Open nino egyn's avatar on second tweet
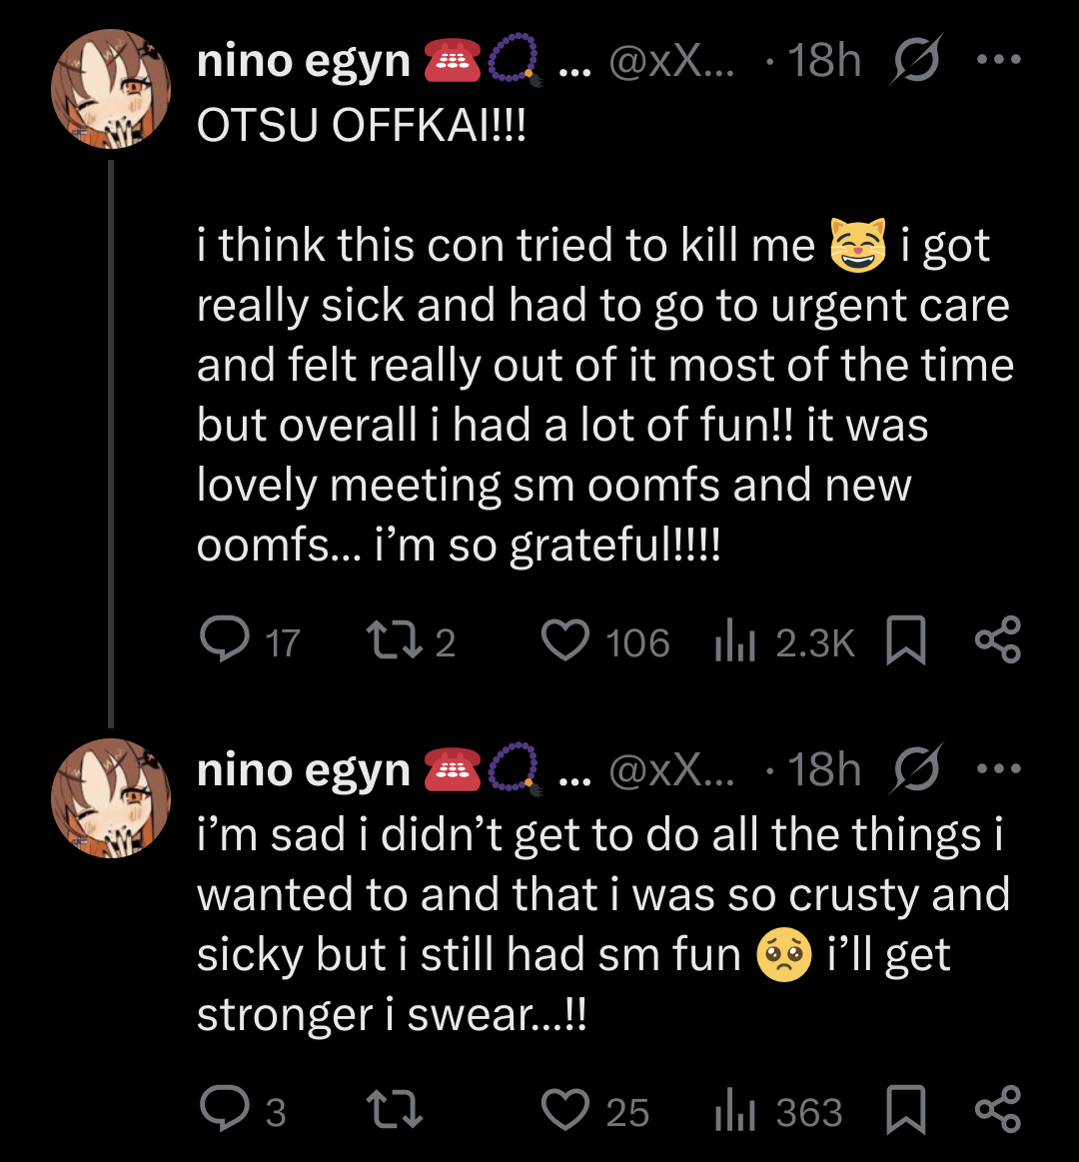Screen dimensions: 1079x1162 coord(111,798)
